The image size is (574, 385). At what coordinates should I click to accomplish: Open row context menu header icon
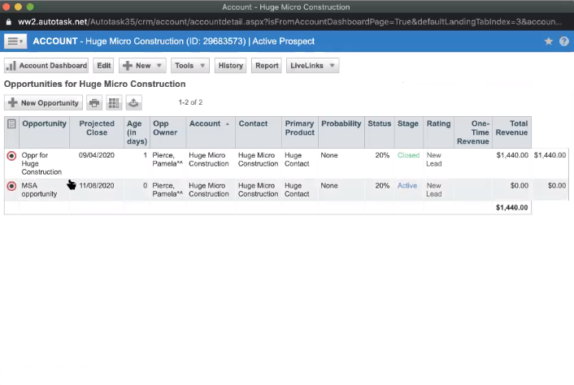[x=11, y=124]
